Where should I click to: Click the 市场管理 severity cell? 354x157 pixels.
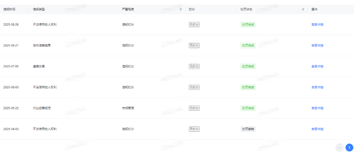(128, 108)
